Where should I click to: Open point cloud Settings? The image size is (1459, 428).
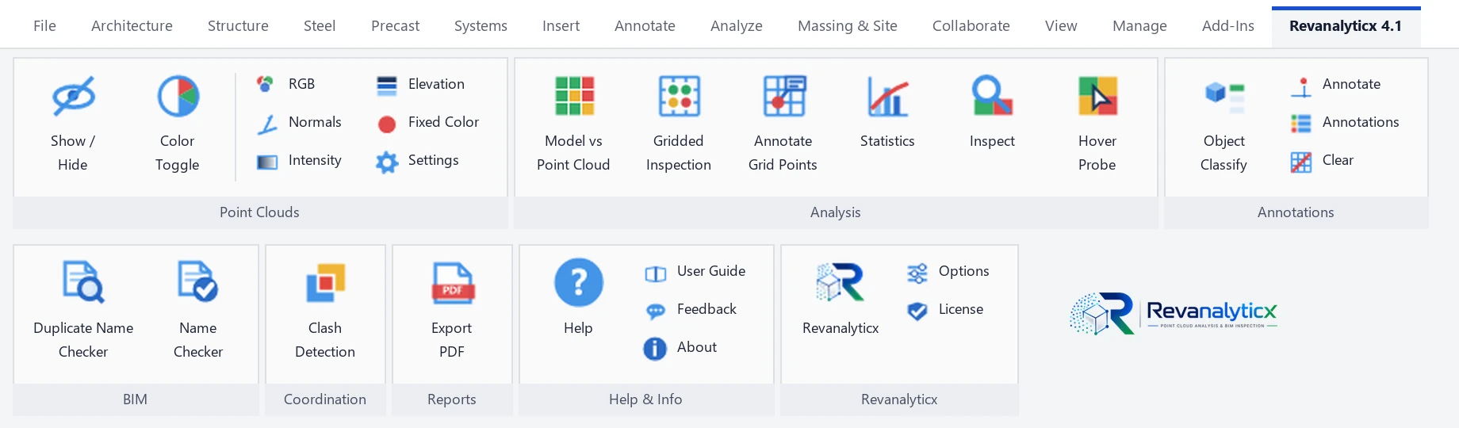click(417, 160)
